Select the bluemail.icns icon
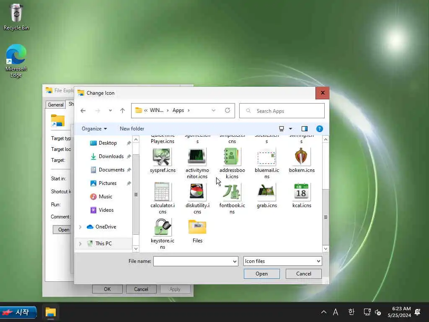This screenshot has width=429, height=322. pyautogui.click(x=266, y=157)
